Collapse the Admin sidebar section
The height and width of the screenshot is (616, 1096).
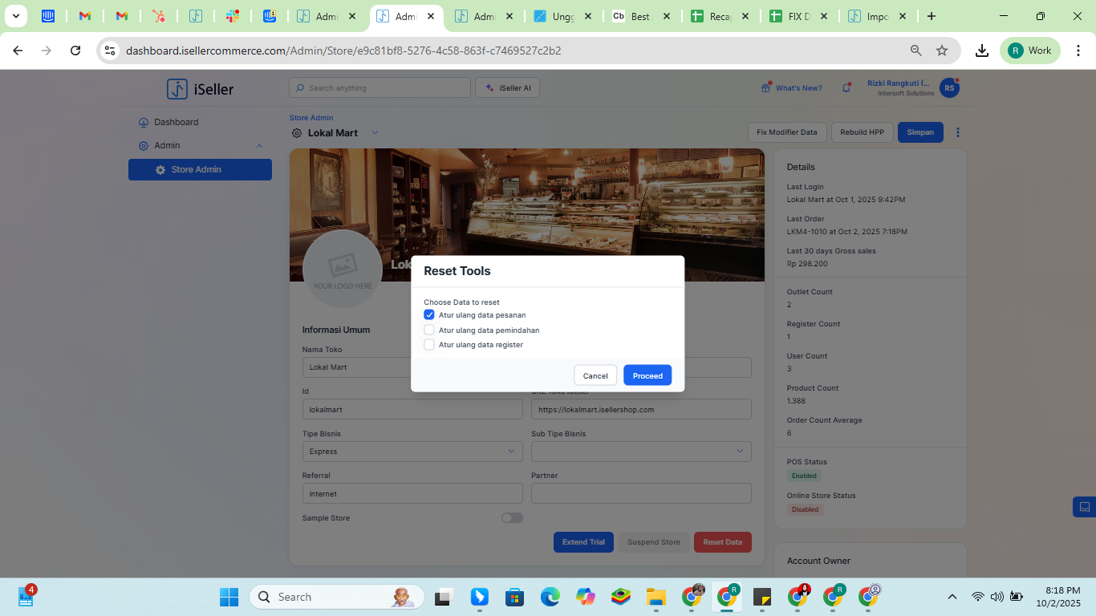point(258,146)
